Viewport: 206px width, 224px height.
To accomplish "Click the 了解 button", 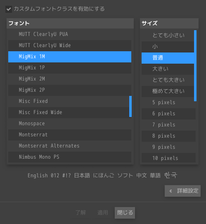I will point(81,213).
